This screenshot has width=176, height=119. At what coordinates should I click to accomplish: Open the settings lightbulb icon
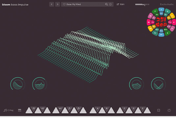169,110
